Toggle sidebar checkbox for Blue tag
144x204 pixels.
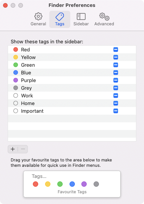tap(116, 72)
